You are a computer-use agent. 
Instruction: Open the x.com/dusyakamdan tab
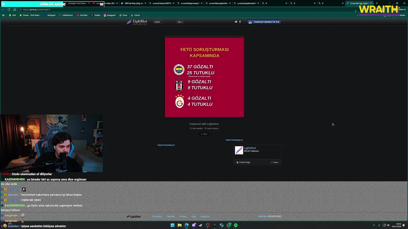(246, 3)
